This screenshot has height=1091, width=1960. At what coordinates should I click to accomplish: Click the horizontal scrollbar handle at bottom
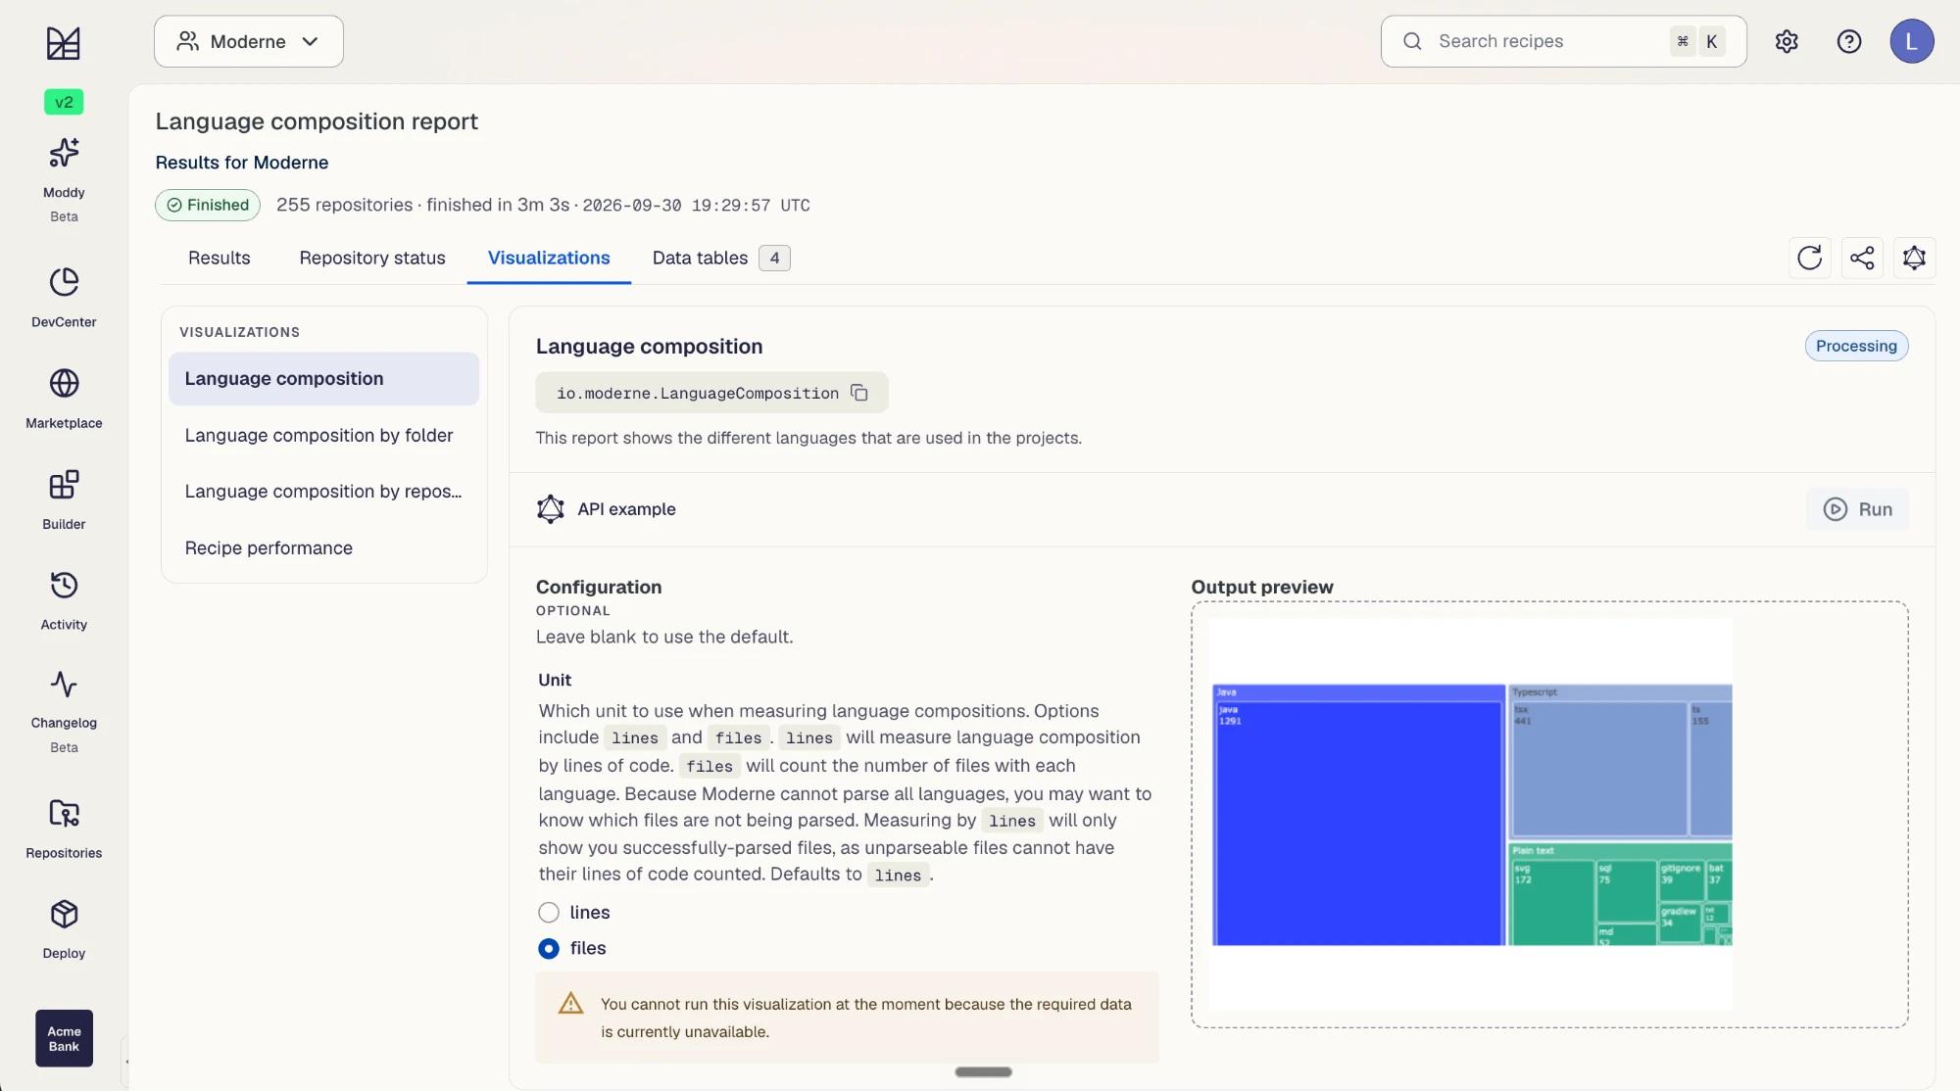pos(983,1072)
